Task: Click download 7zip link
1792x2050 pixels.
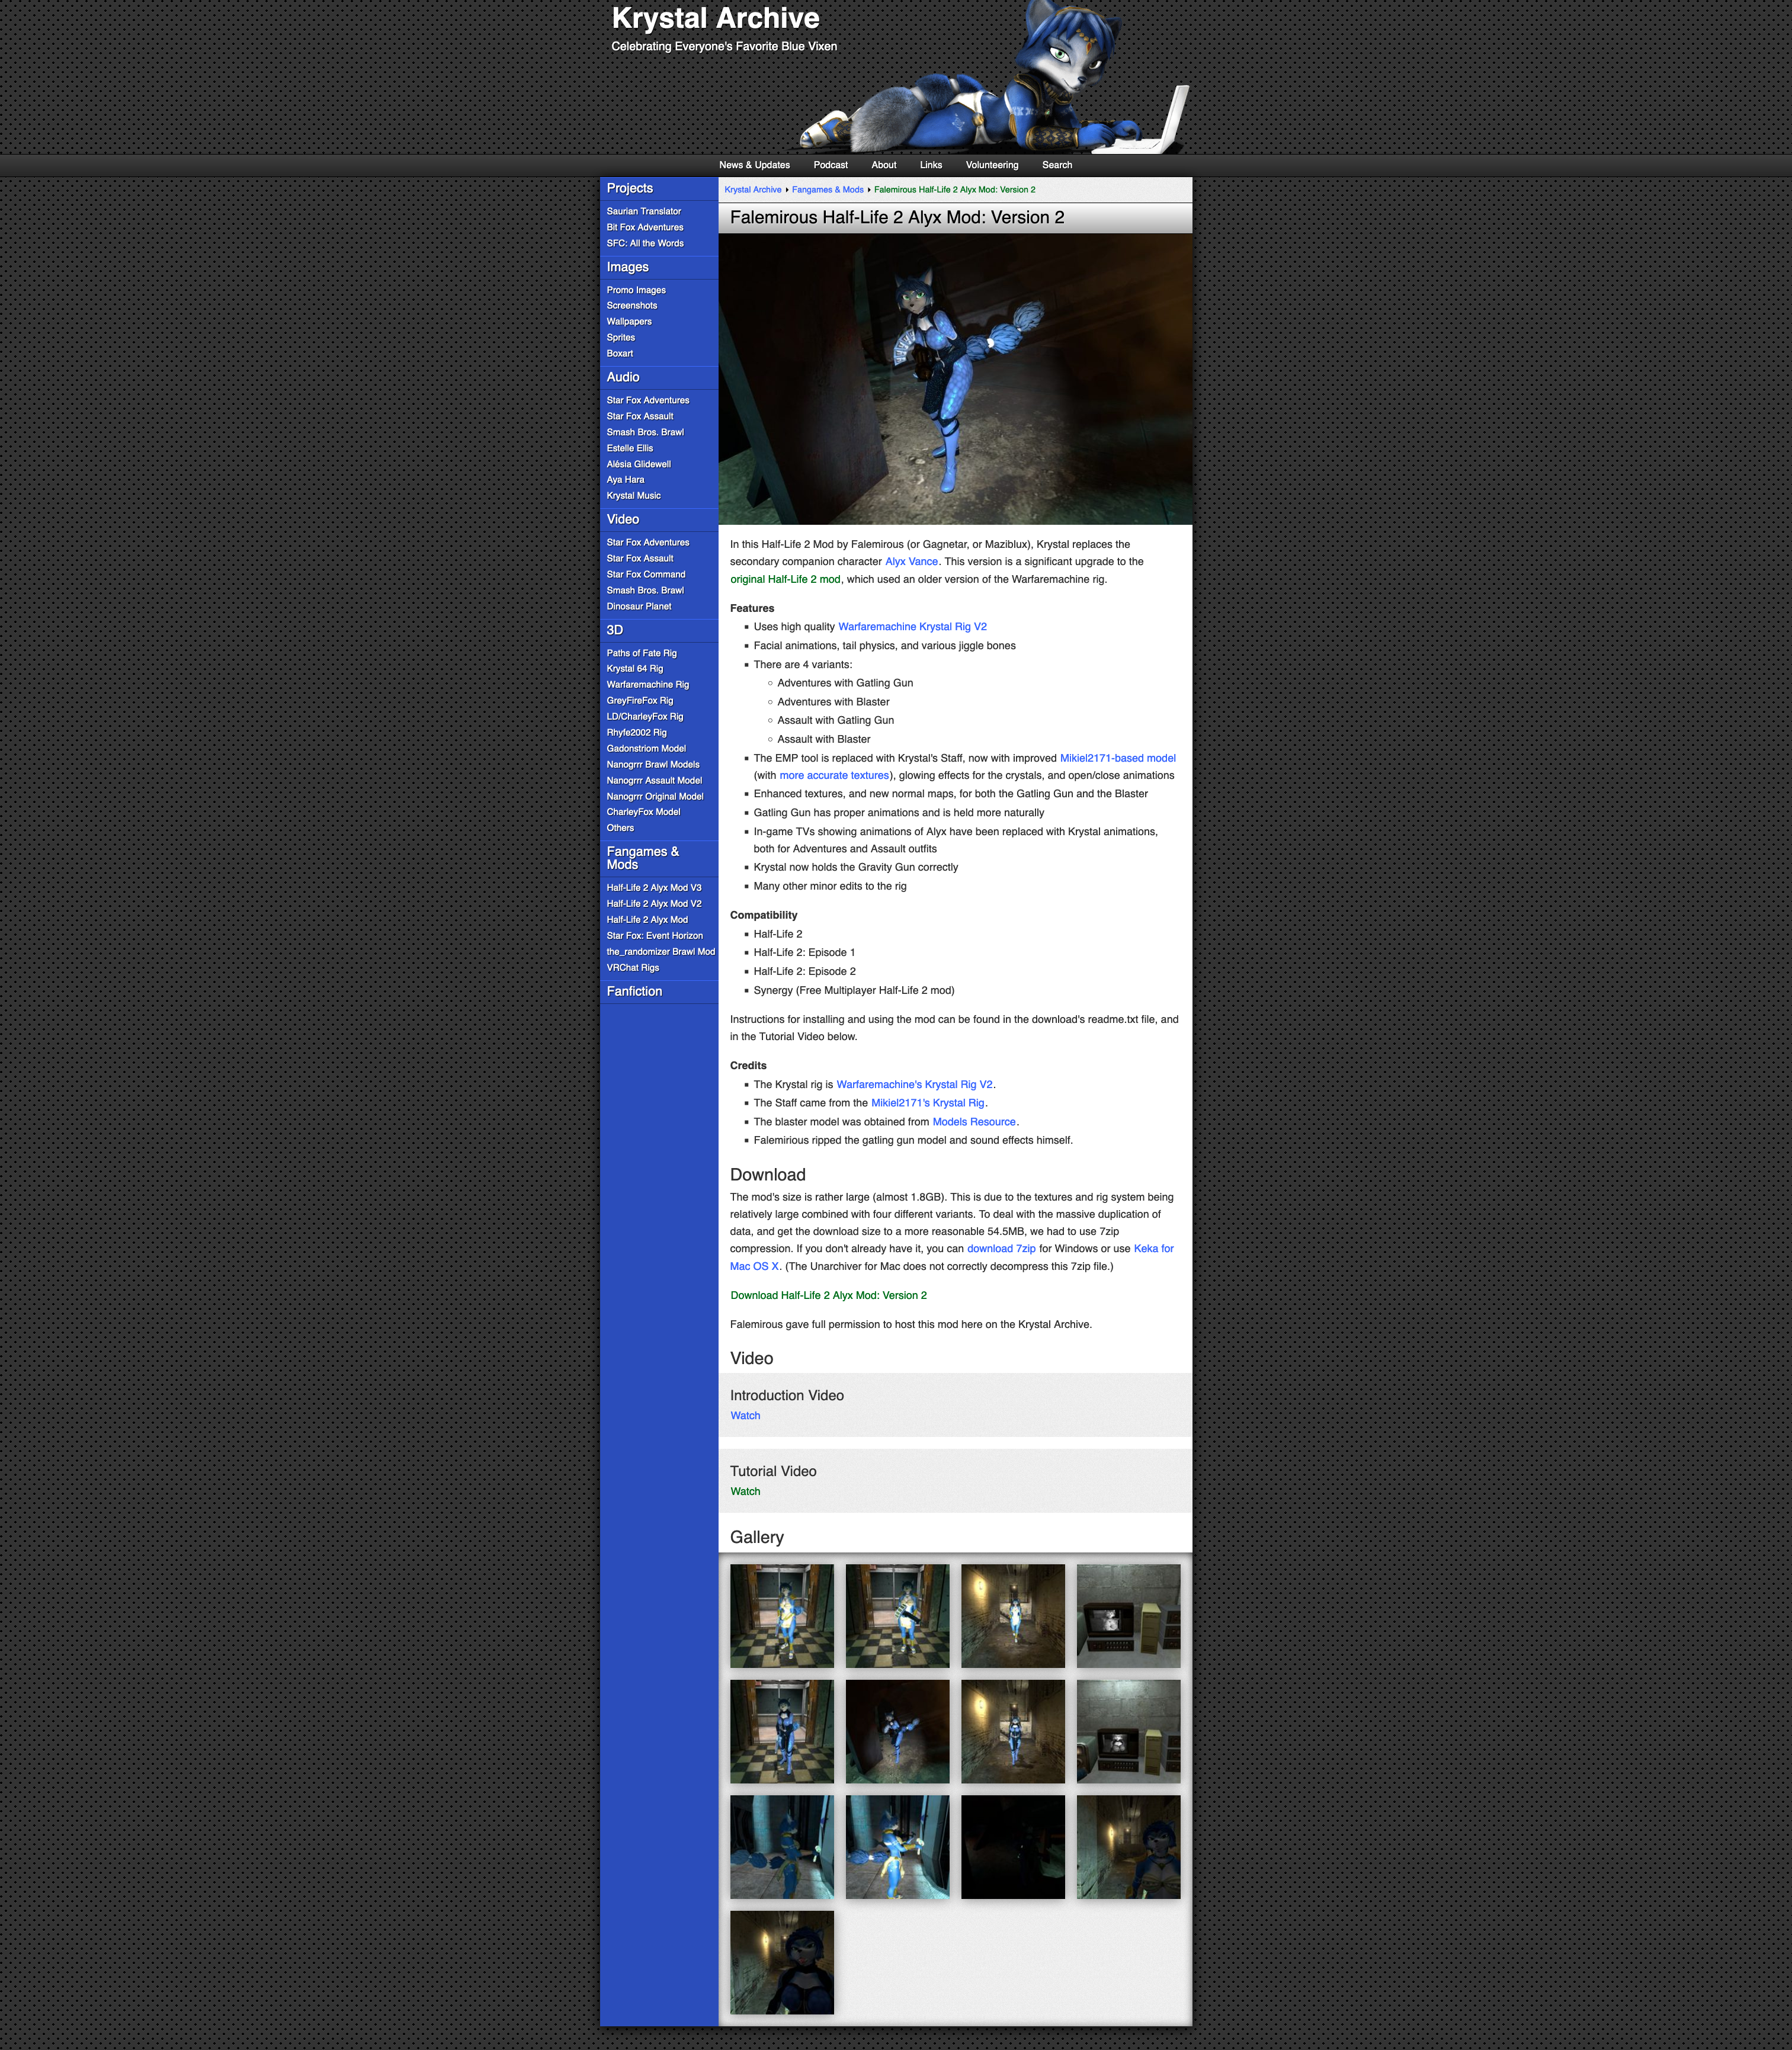Action: 1001,1249
